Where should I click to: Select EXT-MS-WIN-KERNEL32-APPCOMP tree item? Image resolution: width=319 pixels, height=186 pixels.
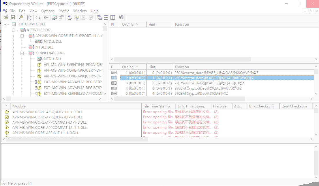point(73,94)
